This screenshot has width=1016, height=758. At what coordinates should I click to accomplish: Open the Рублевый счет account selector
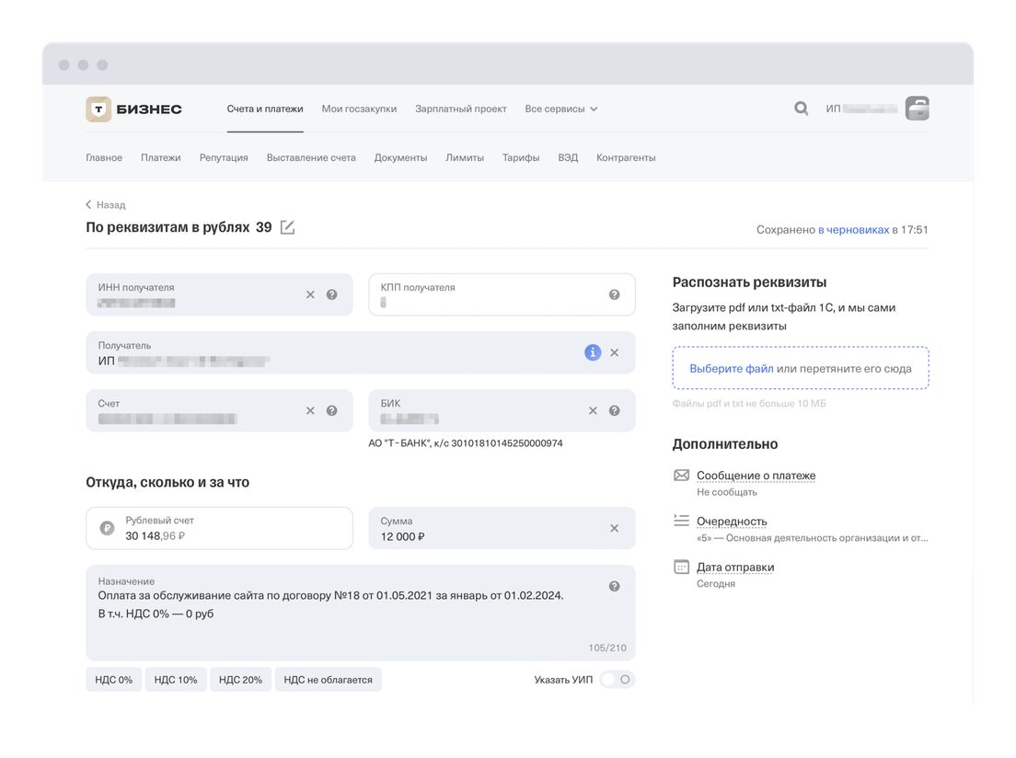pos(219,528)
